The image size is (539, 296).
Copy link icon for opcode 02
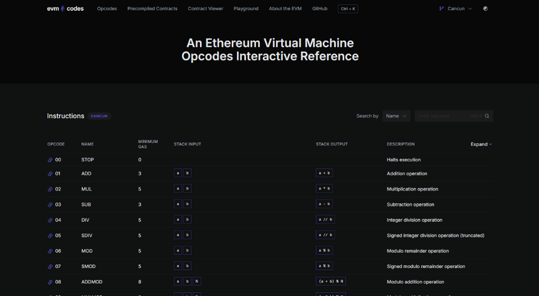(x=50, y=189)
